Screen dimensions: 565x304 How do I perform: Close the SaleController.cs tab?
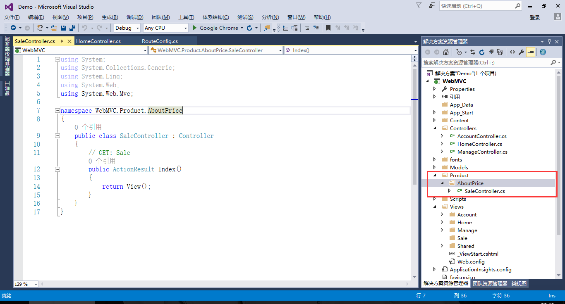coord(69,41)
